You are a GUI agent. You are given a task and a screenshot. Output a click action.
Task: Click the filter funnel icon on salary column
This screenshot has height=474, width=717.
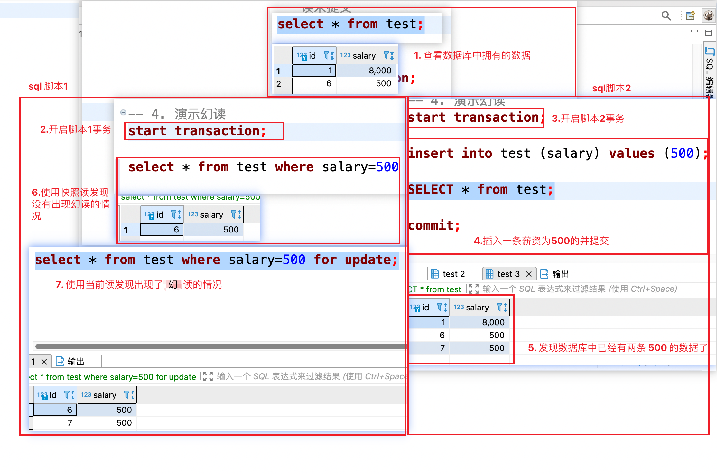tap(386, 55)
